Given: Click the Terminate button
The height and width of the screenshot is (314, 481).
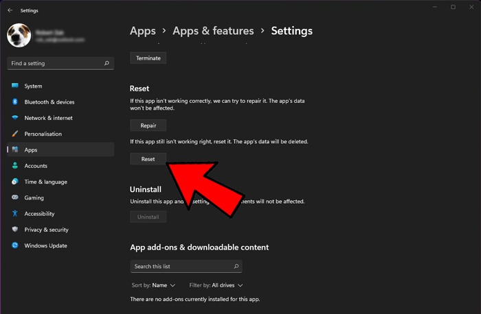Looking at the screenshot, I should [148, 58].
